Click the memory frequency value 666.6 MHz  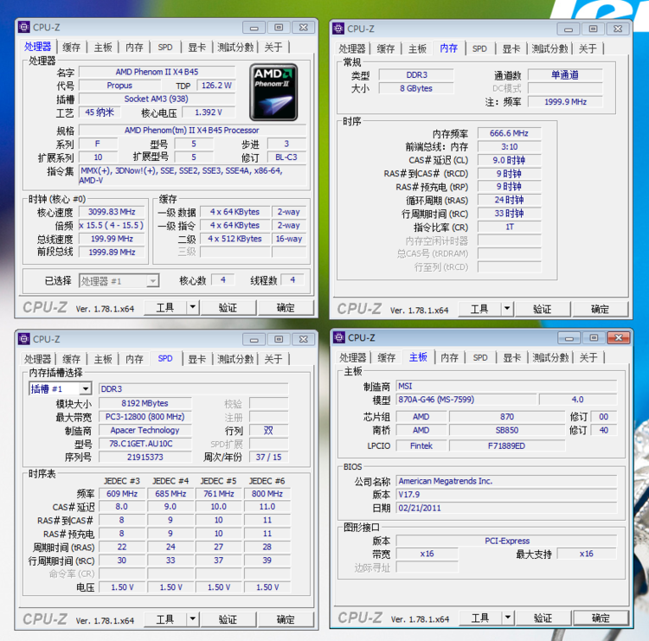509,133
